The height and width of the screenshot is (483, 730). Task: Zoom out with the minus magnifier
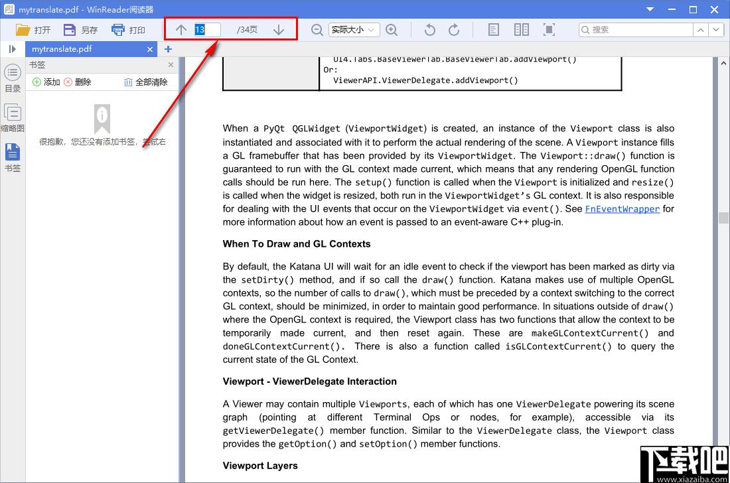pyautogui.click(x=317, y=30)
